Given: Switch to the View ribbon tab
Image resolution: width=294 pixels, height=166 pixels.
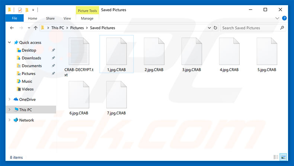Looking at the screenshot, I should tap(67, 18).
